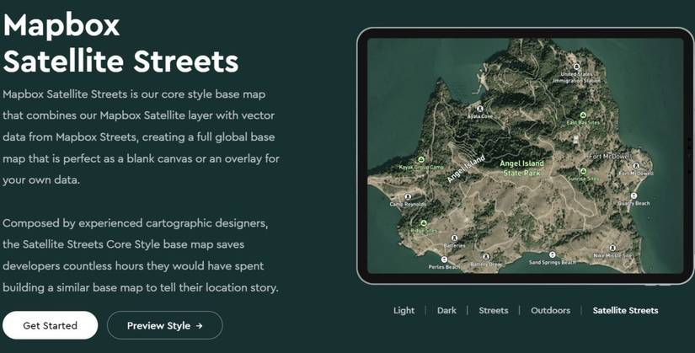
Task: Click the rotated Angel Island map label
Action: point(466,169)
